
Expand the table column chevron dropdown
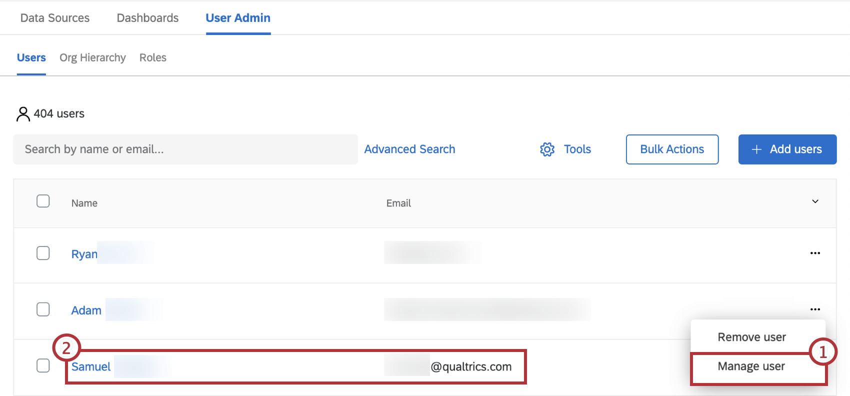[815, 201]
